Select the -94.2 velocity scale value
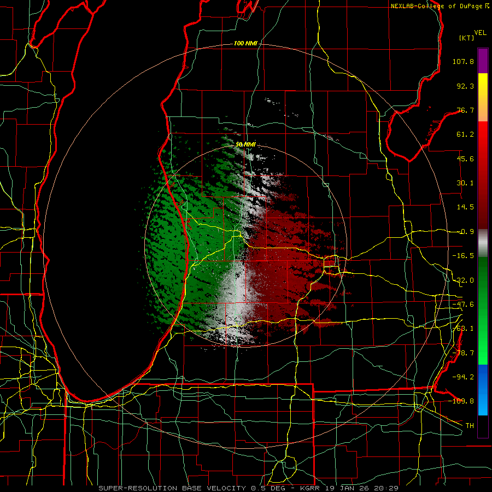 (463, 377)
